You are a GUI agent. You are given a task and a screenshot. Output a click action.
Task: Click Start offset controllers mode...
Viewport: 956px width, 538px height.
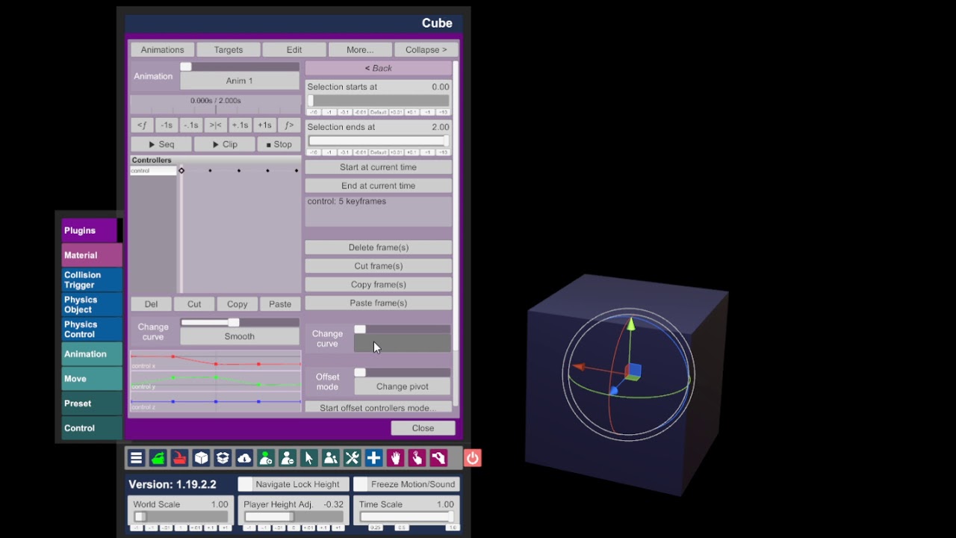(378, 408)
